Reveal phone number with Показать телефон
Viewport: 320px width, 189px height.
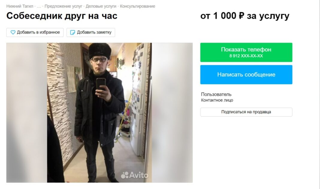246,52
